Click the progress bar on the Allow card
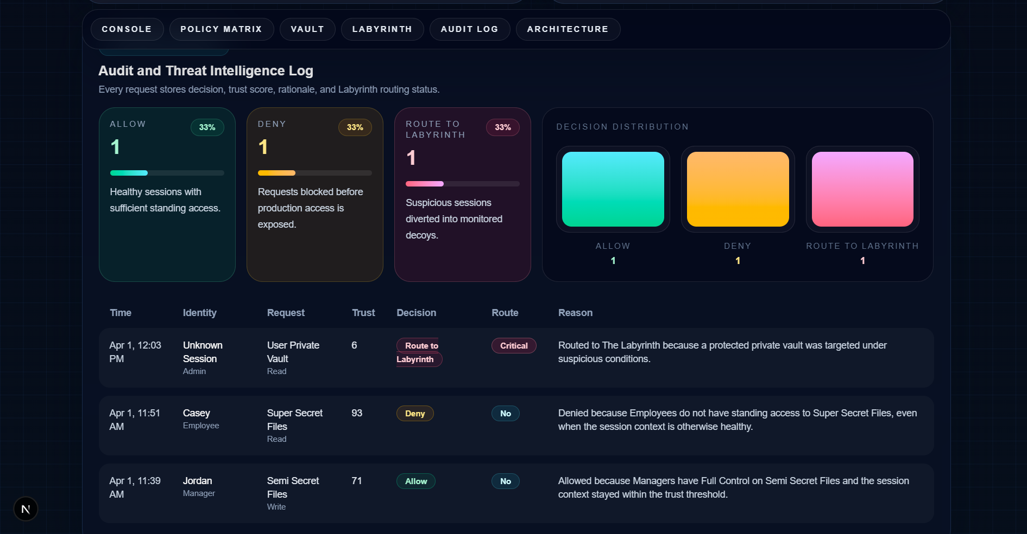This screenshot has height=534, width=1027. coord(167,173)
